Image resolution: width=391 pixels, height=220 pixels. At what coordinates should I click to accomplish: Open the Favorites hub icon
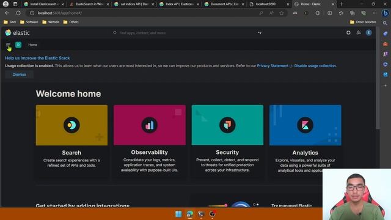point(341,13)
